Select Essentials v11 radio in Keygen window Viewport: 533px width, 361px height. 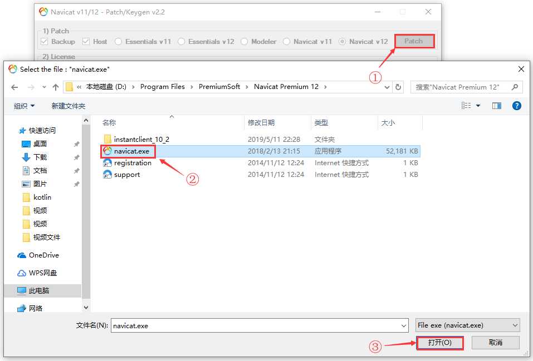pos(118,42)
